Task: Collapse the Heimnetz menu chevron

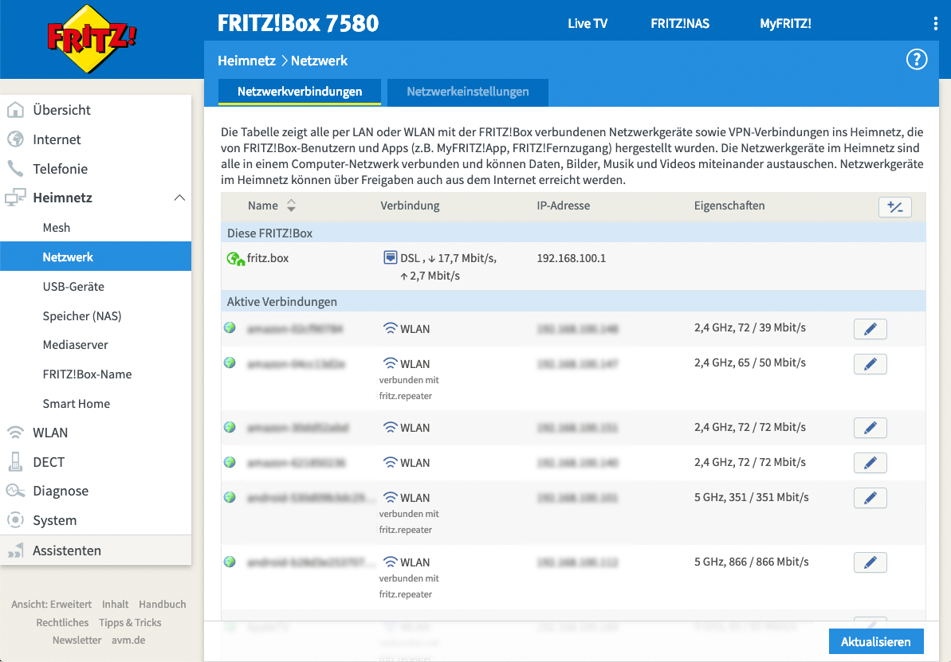Action: tap(179, 198)
